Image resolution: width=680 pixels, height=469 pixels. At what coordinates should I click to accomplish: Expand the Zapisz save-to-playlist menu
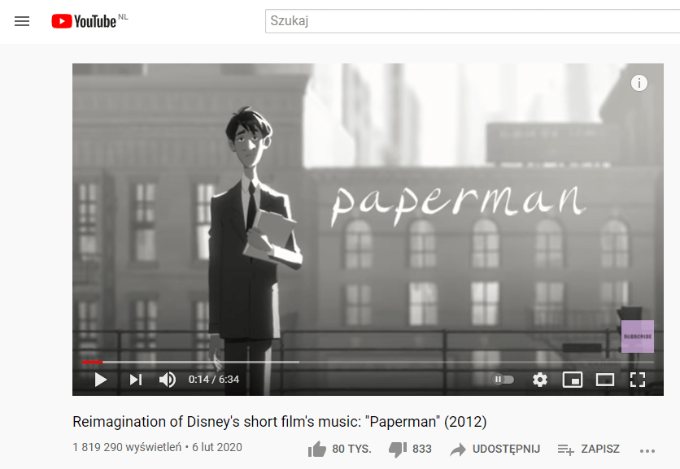(x=589, y=449)
